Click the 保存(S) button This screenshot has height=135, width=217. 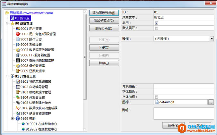click(x=173, y=125)
